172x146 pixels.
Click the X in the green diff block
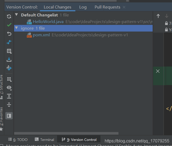158,71
